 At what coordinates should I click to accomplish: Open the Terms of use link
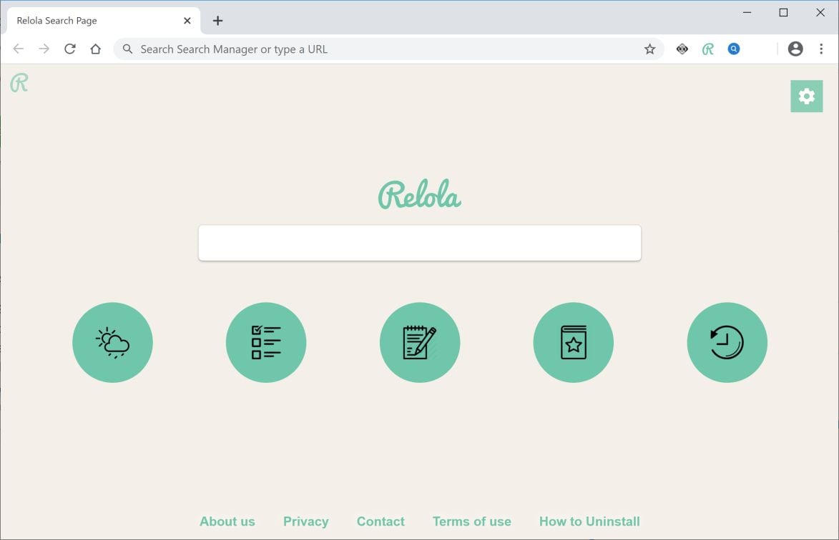pos(471,521)
